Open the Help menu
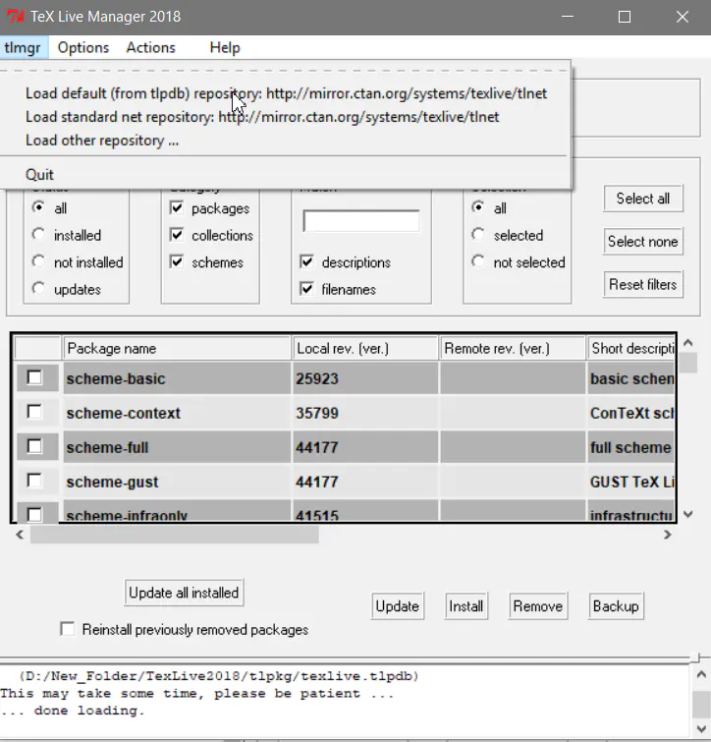Viewport: 711px width, 742px height. point(225,48)
